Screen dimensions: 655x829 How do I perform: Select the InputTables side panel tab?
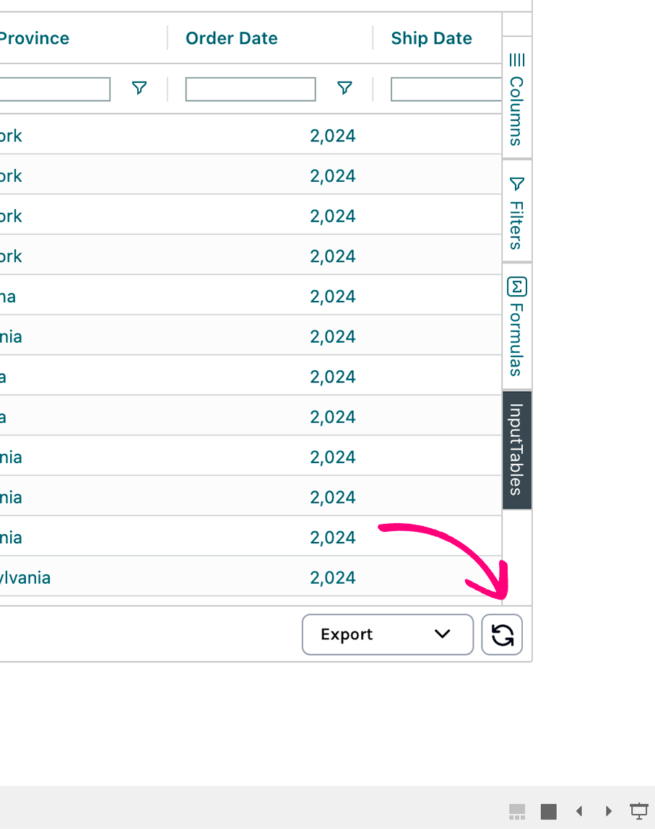pyautogui.click(x=517, y=450)
